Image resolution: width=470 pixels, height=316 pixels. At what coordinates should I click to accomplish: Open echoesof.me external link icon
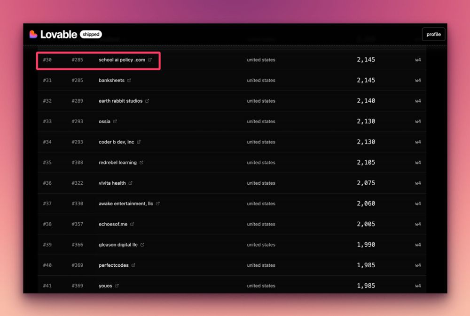click(132, 224)
